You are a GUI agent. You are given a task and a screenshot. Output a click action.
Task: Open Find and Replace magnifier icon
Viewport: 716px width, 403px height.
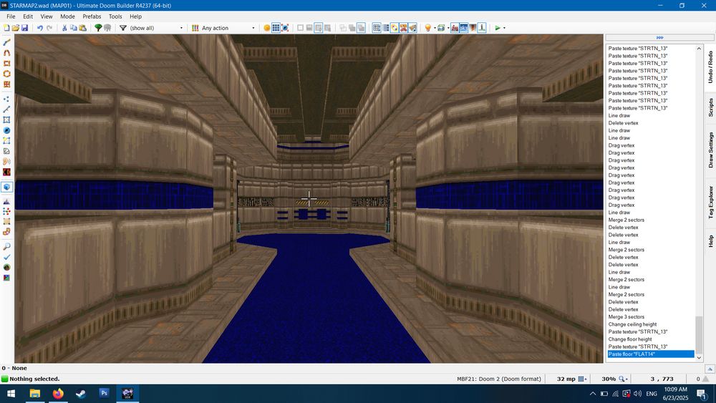click(6, 246)
